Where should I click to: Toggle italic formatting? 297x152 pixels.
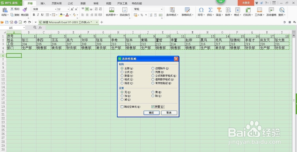click(x=38, y=15)
